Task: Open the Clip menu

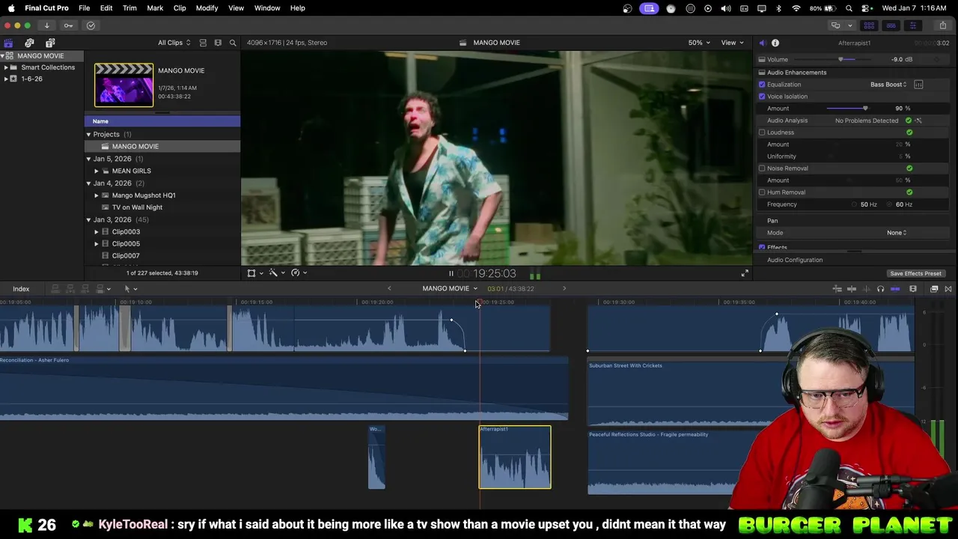Action: pyautogui.click(x=180, y=8)
